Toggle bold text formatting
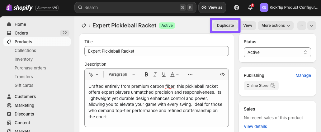 pyautogui.click(x=146, y=74)
